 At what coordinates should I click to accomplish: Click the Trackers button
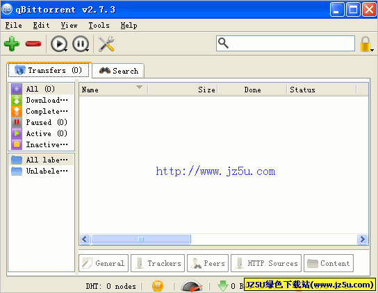[158, 263]
